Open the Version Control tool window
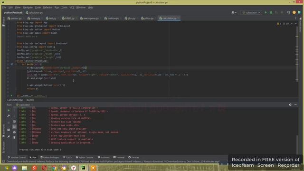 pyautogui.click(x=17, y=157)
